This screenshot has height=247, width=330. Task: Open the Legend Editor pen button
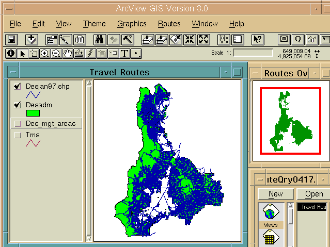[x=66, y=39]
